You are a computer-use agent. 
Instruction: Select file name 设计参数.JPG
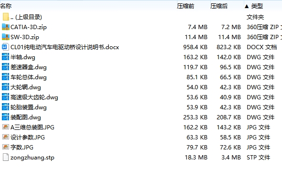(28, 138)
